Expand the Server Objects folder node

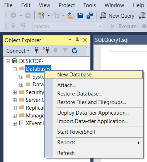[x=14, y=100]
